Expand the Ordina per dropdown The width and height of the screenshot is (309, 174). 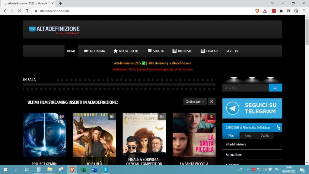(x=195, y=102)
